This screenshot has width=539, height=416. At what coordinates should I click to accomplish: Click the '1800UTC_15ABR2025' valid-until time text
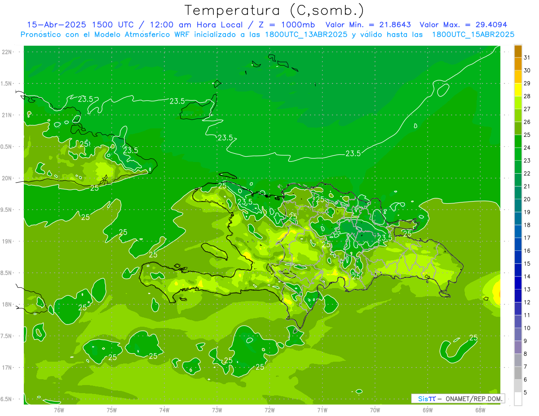pos(473,35)
